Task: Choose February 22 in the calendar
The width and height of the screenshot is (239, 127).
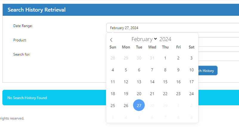Action: 165,94
